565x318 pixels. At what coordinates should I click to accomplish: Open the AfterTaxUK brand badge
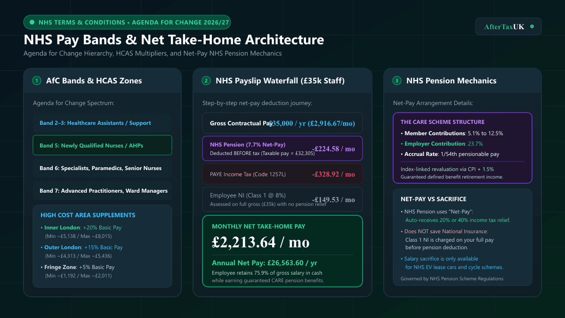click(508, 26)
